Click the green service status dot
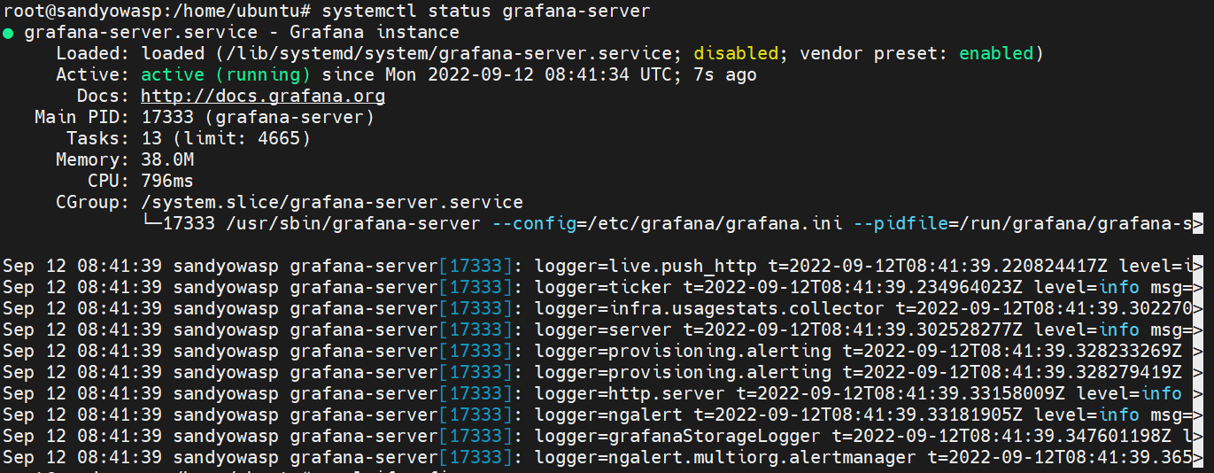The height and width of the screenshot is (473, 1214). coord(8,34)
